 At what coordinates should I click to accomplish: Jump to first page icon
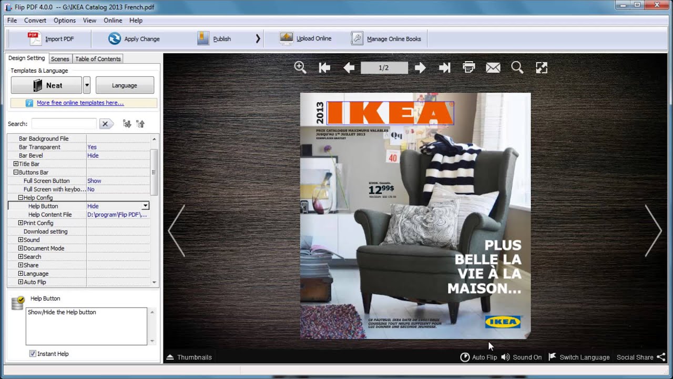click(x=324, y=67)
